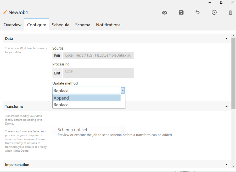Run the job using the play icon

click(x=214, y=13)
